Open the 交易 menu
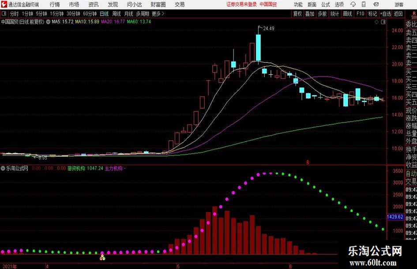This screenshot has width=417, height=269. coord(180,4)
